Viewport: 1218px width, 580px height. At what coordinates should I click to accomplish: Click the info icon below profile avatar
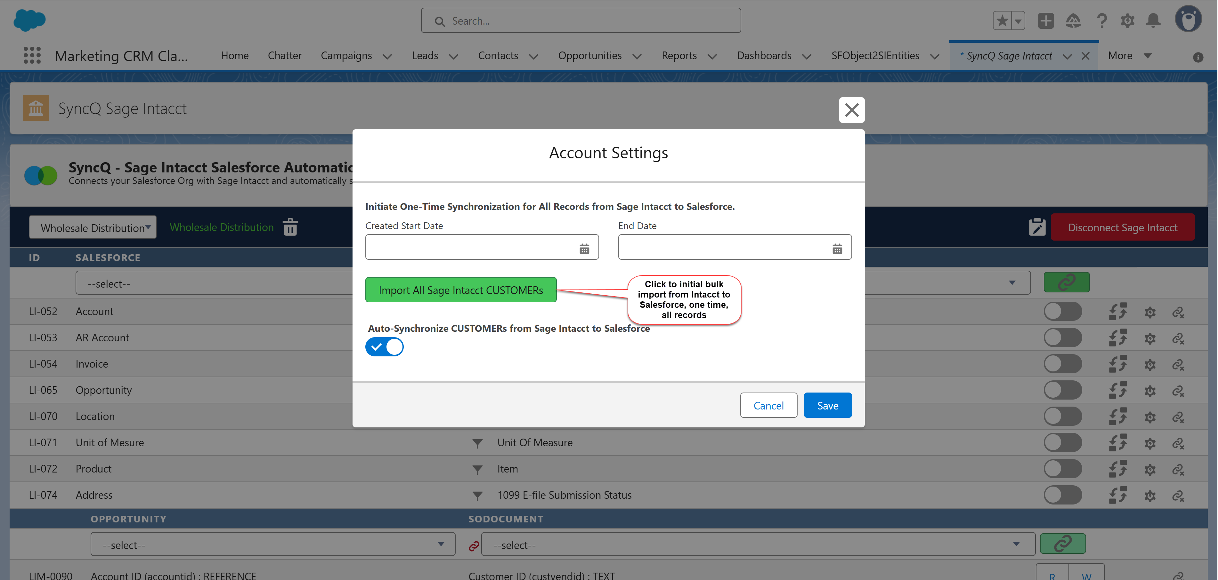pos(1198,57)
